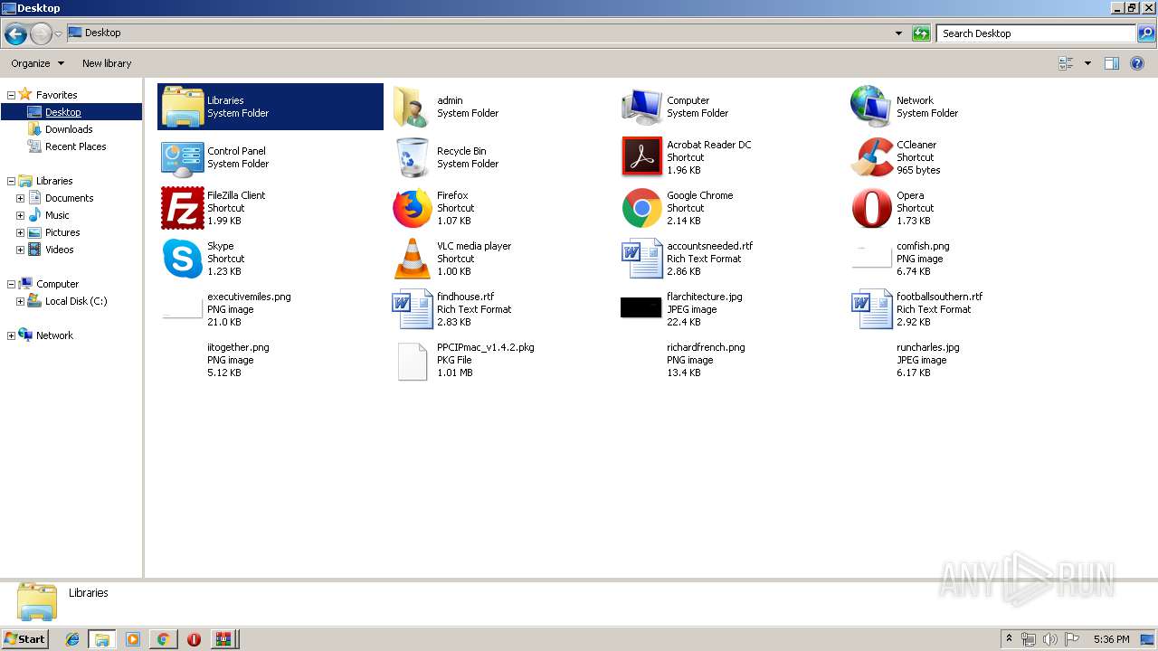Click the Desktop address bar path

click(x=102, y=33)
